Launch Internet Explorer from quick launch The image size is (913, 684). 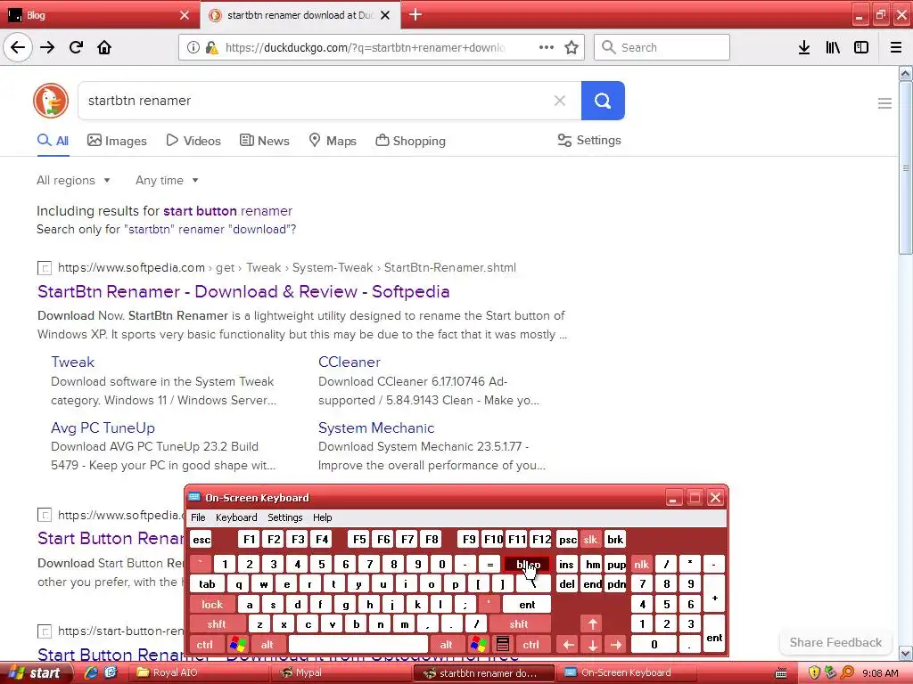91,673
